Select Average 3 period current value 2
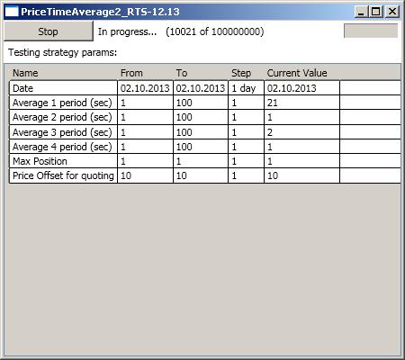 tap(301, 132)
